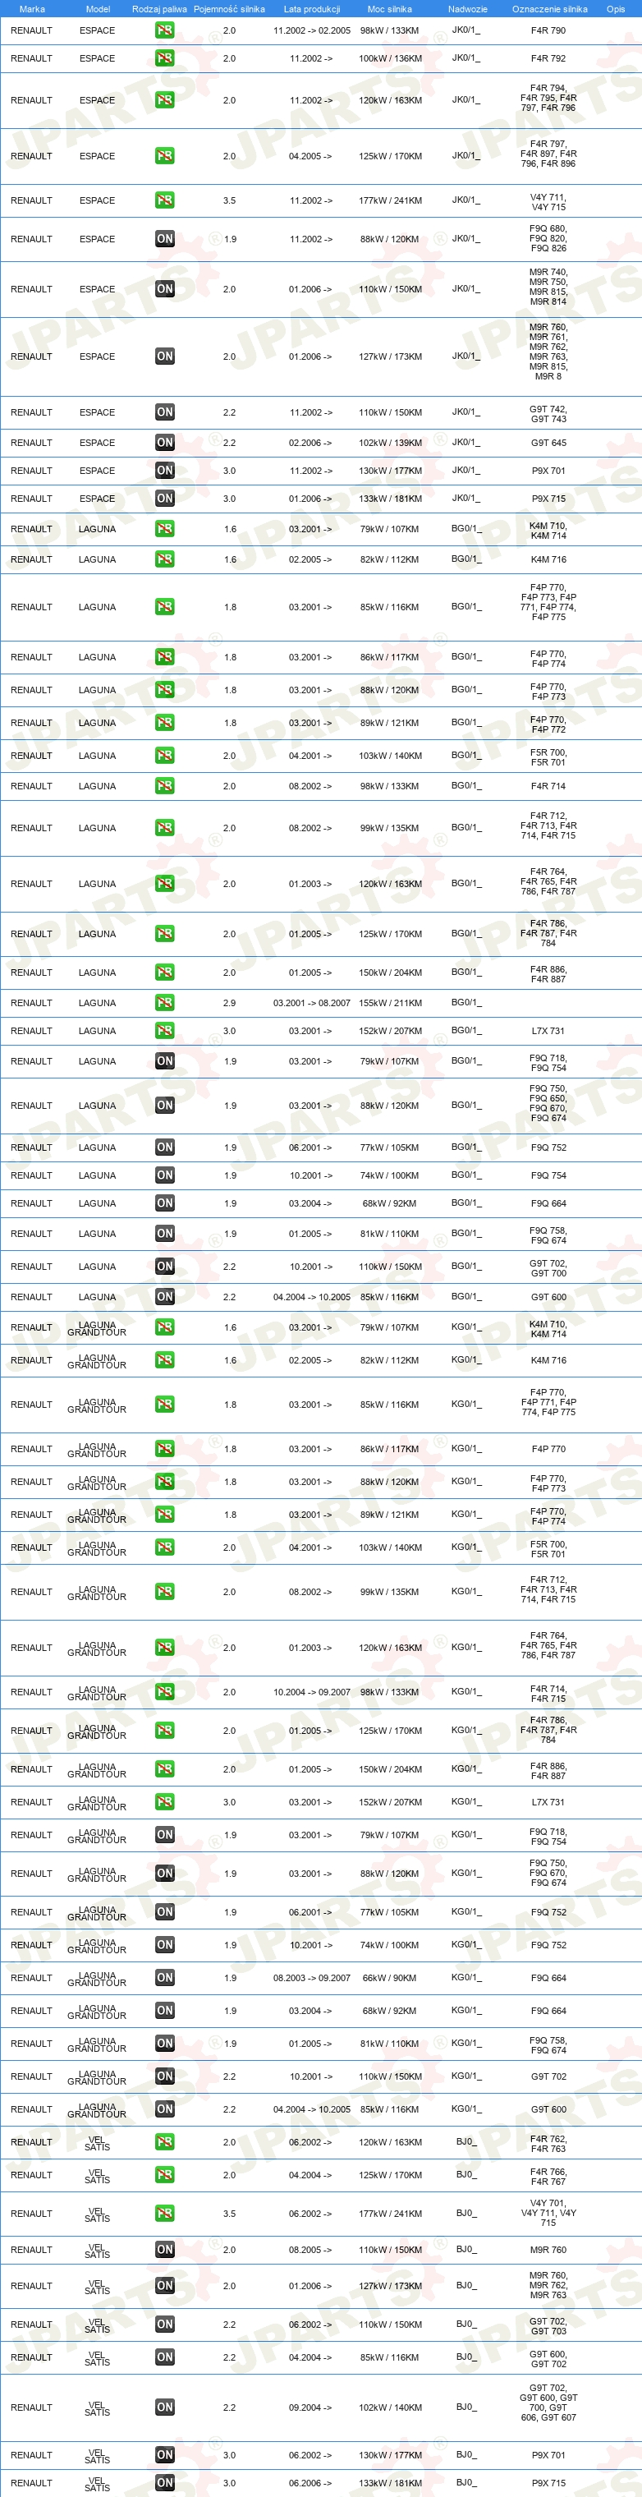Click the 10.2004 -> 09.2007 date cell

[312, 1691]
